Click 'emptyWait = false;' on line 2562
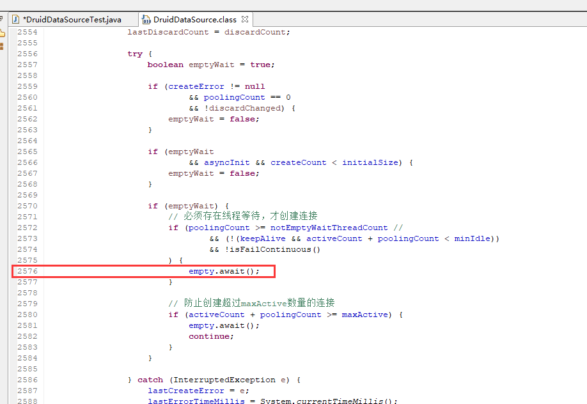Viewport: 587px width, 404px height. click(x=214, y=119)
